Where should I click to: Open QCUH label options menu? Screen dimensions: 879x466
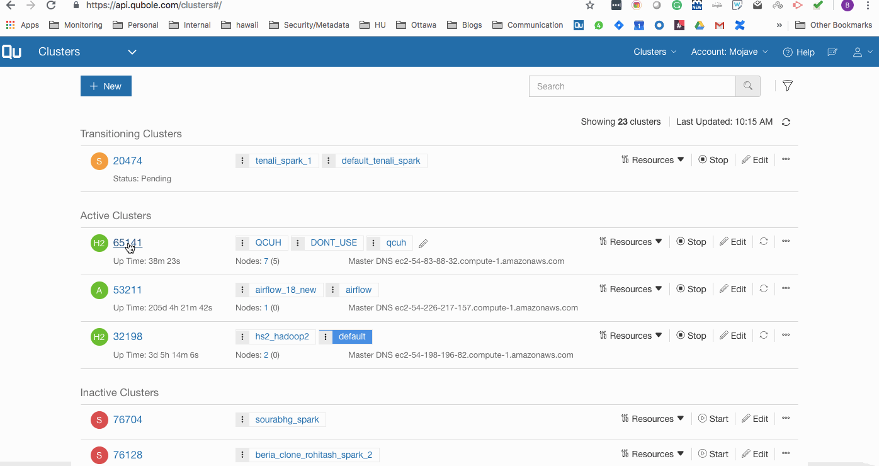[x=242, y=242]
